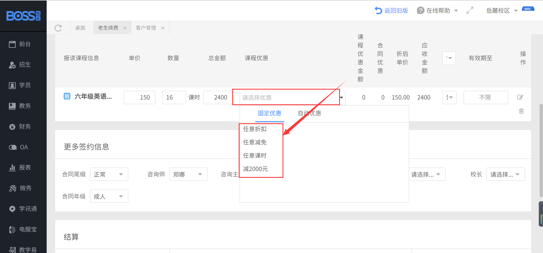Close the 客户管理 tab
Screen dimensions: 543x253
163,28
